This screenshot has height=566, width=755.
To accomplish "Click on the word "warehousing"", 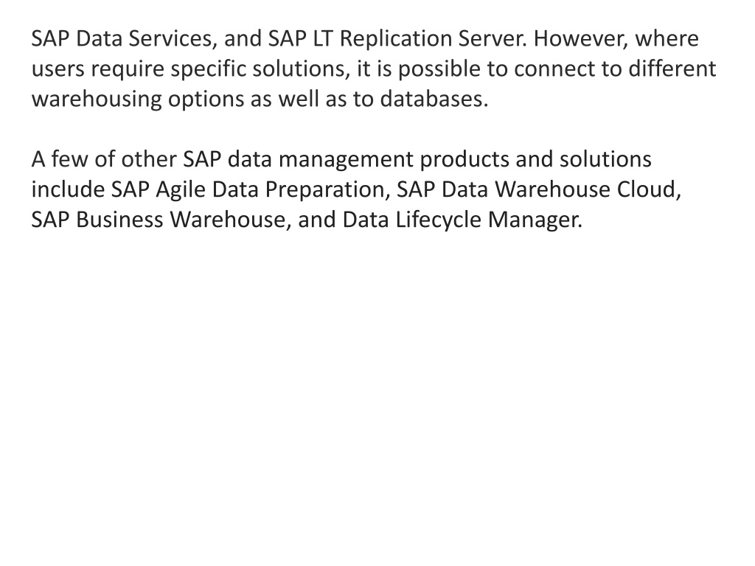I will [x=97, y=100].
